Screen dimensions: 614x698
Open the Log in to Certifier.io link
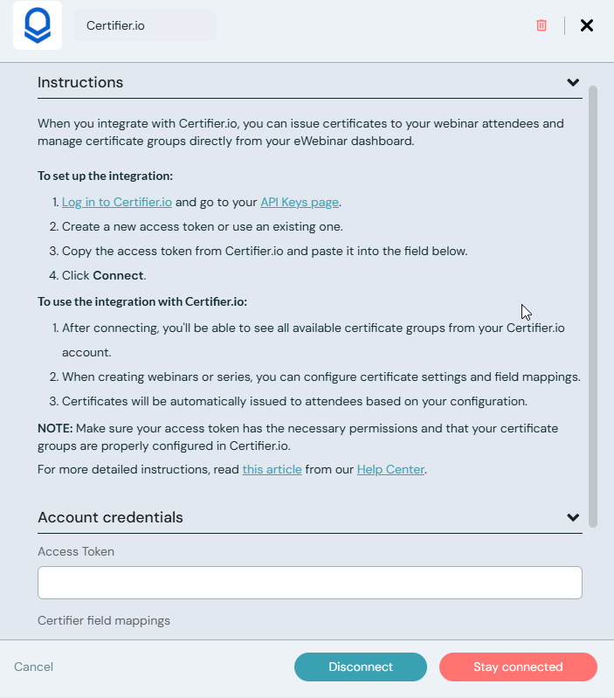coord(117,202)
